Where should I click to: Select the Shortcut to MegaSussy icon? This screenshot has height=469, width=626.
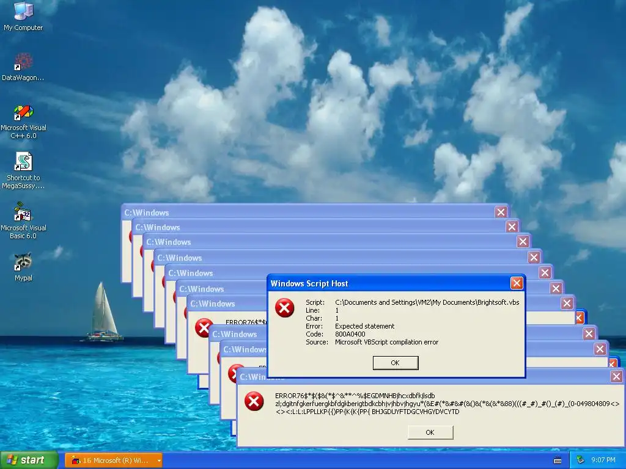tap(23, 171)
